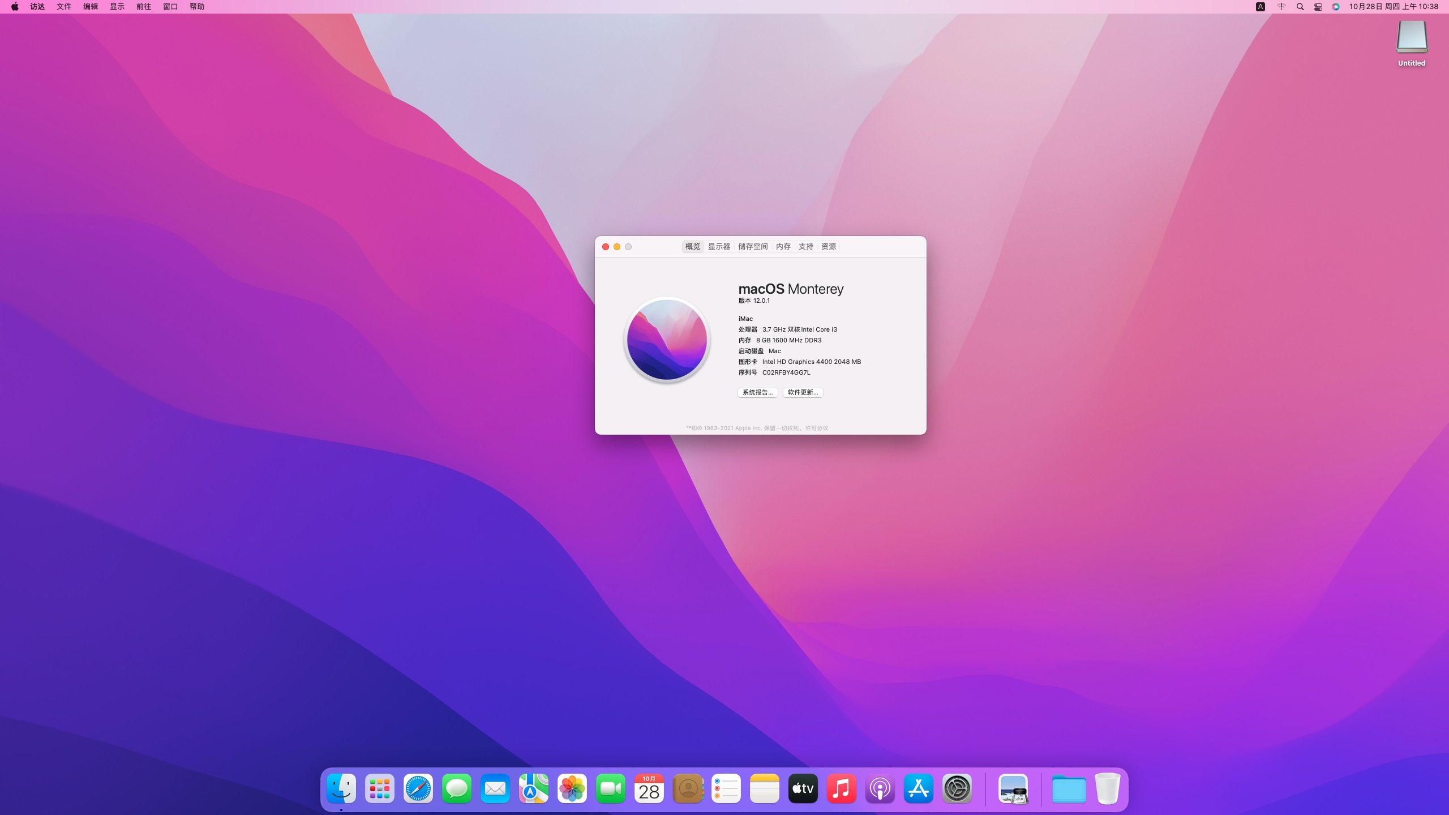Click the macOS Monterey logo image

coord(667,340)
